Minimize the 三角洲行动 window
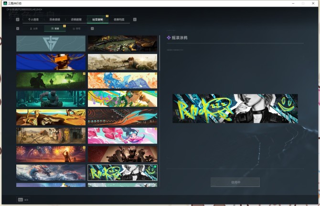This screenshot has width=320, height=206. pos(293,3)
